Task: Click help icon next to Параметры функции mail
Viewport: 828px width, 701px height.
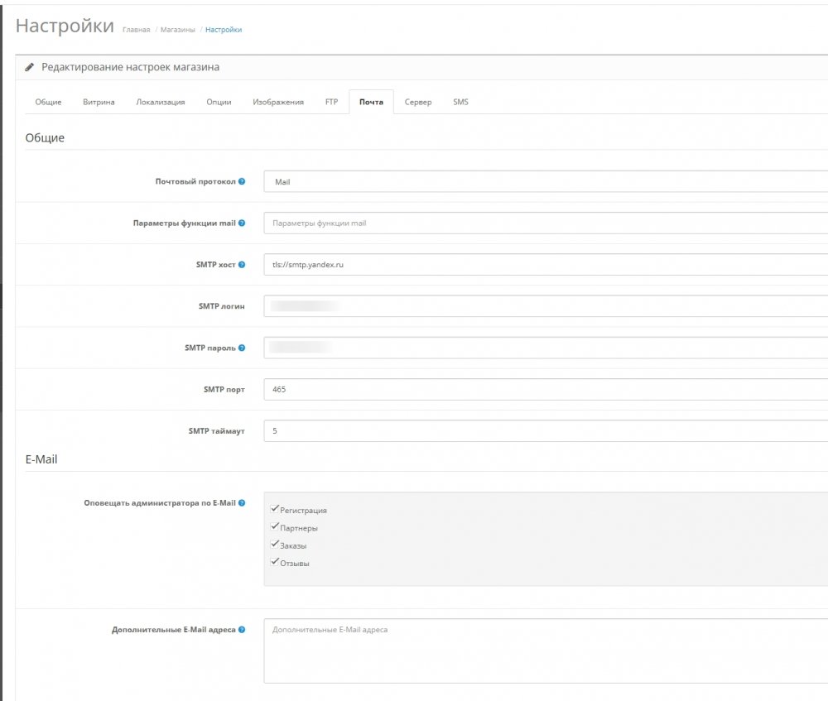Action: tap(241, 223)
